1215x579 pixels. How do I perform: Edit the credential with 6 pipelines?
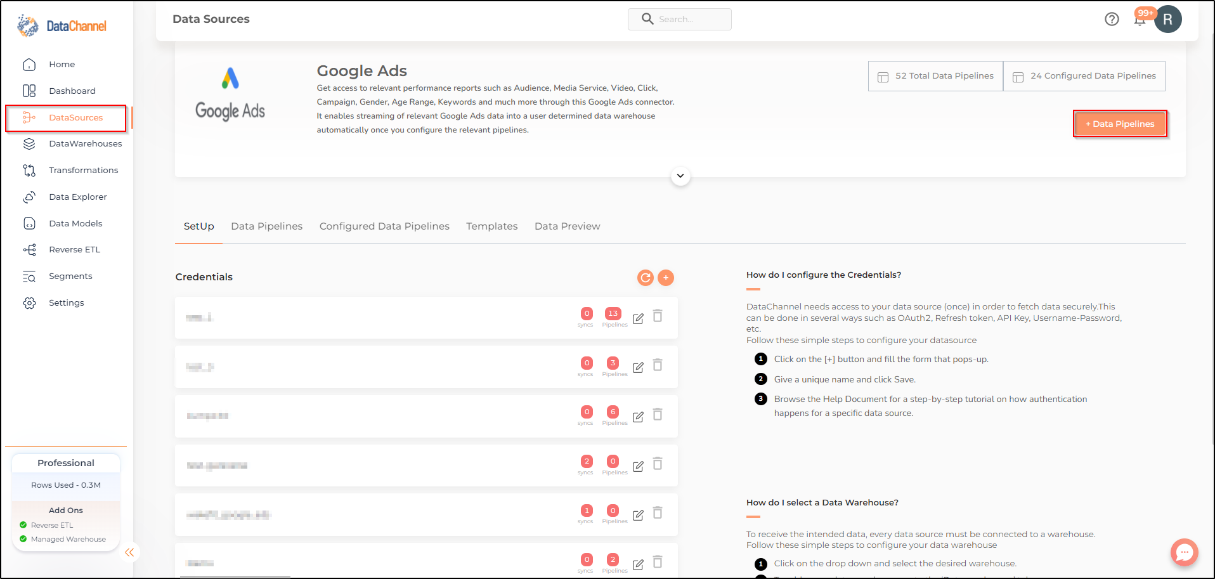tap(638, 417)
